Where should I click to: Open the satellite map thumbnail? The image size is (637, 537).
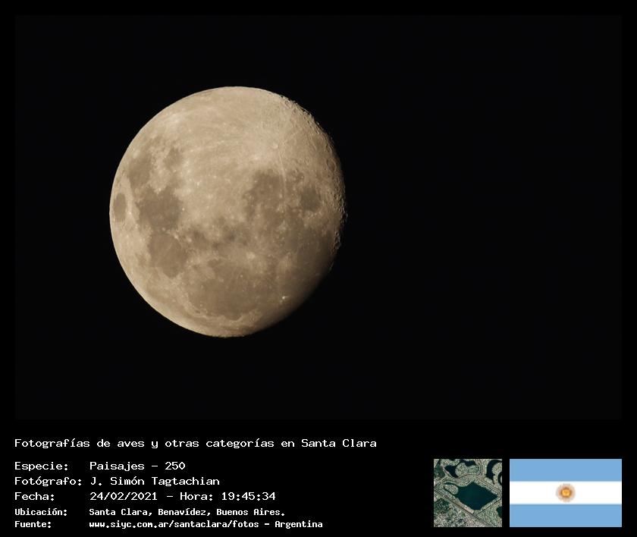[467, 492]
